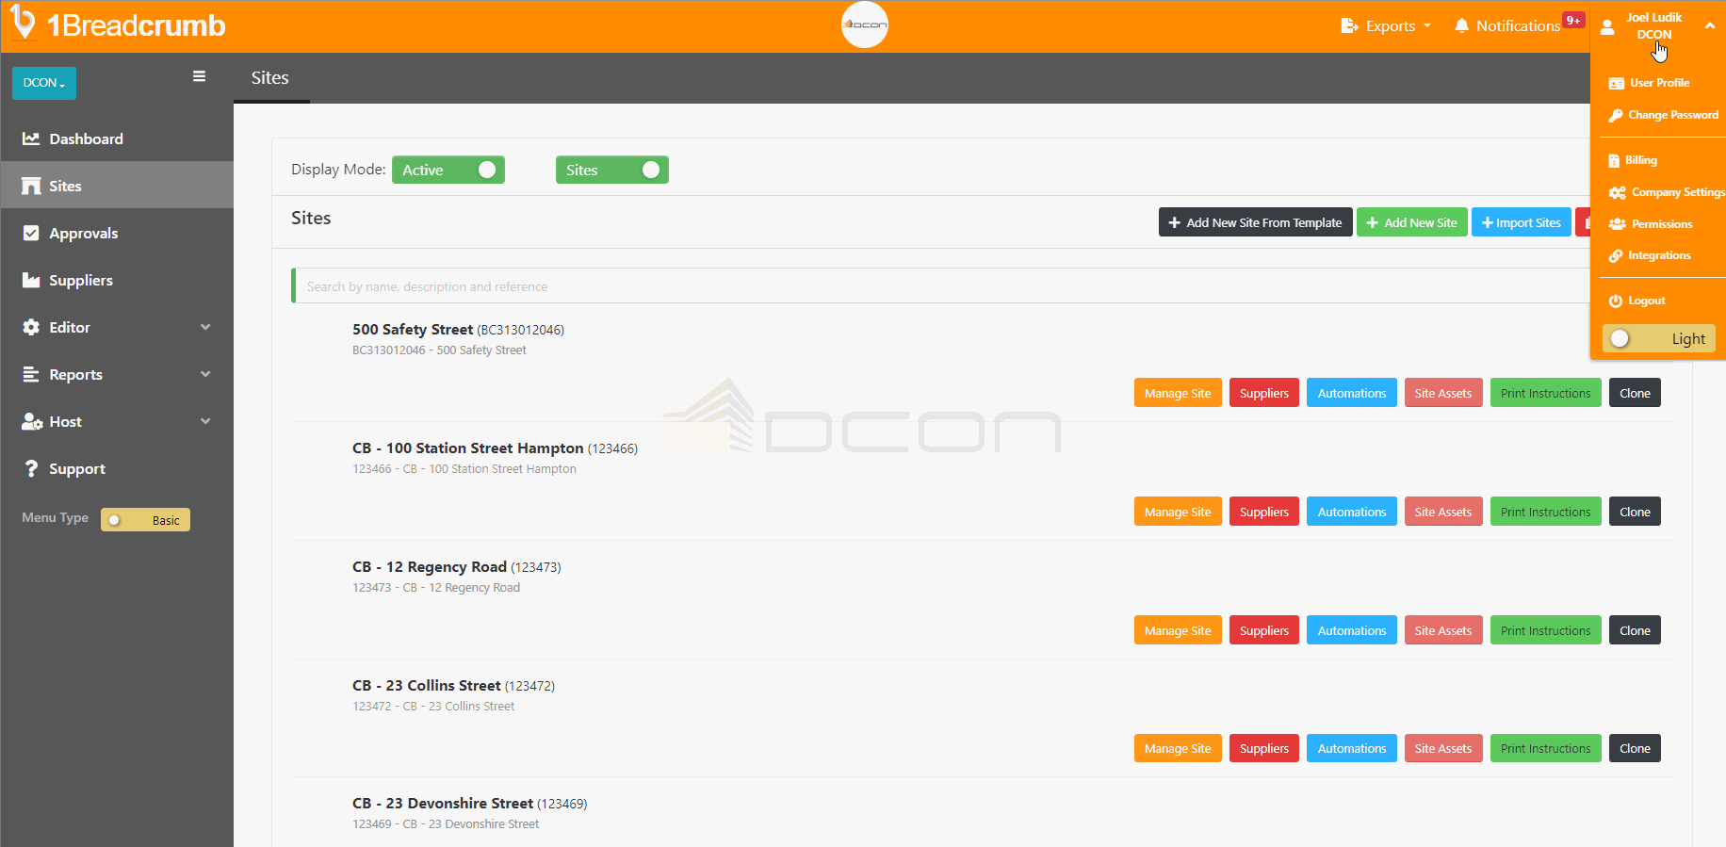
Task: Collapse the sidebar with the hamburger icon
Action: point(199,76)
